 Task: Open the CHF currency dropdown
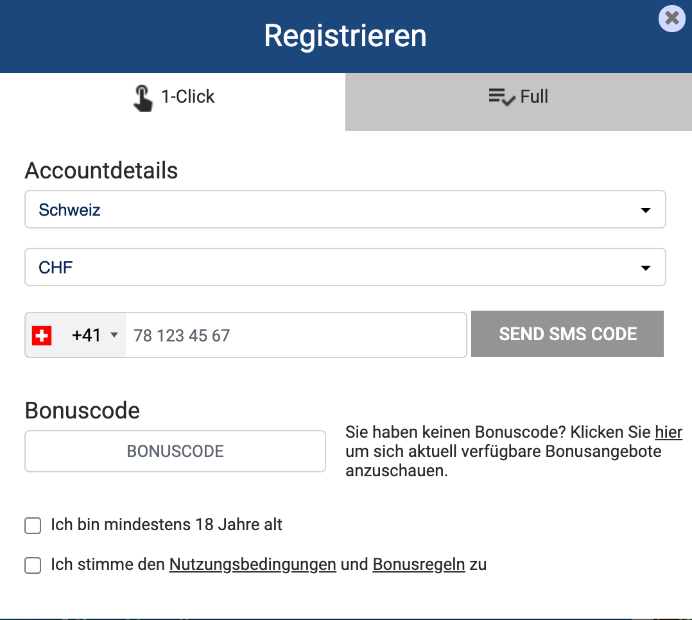pos(345,267)
